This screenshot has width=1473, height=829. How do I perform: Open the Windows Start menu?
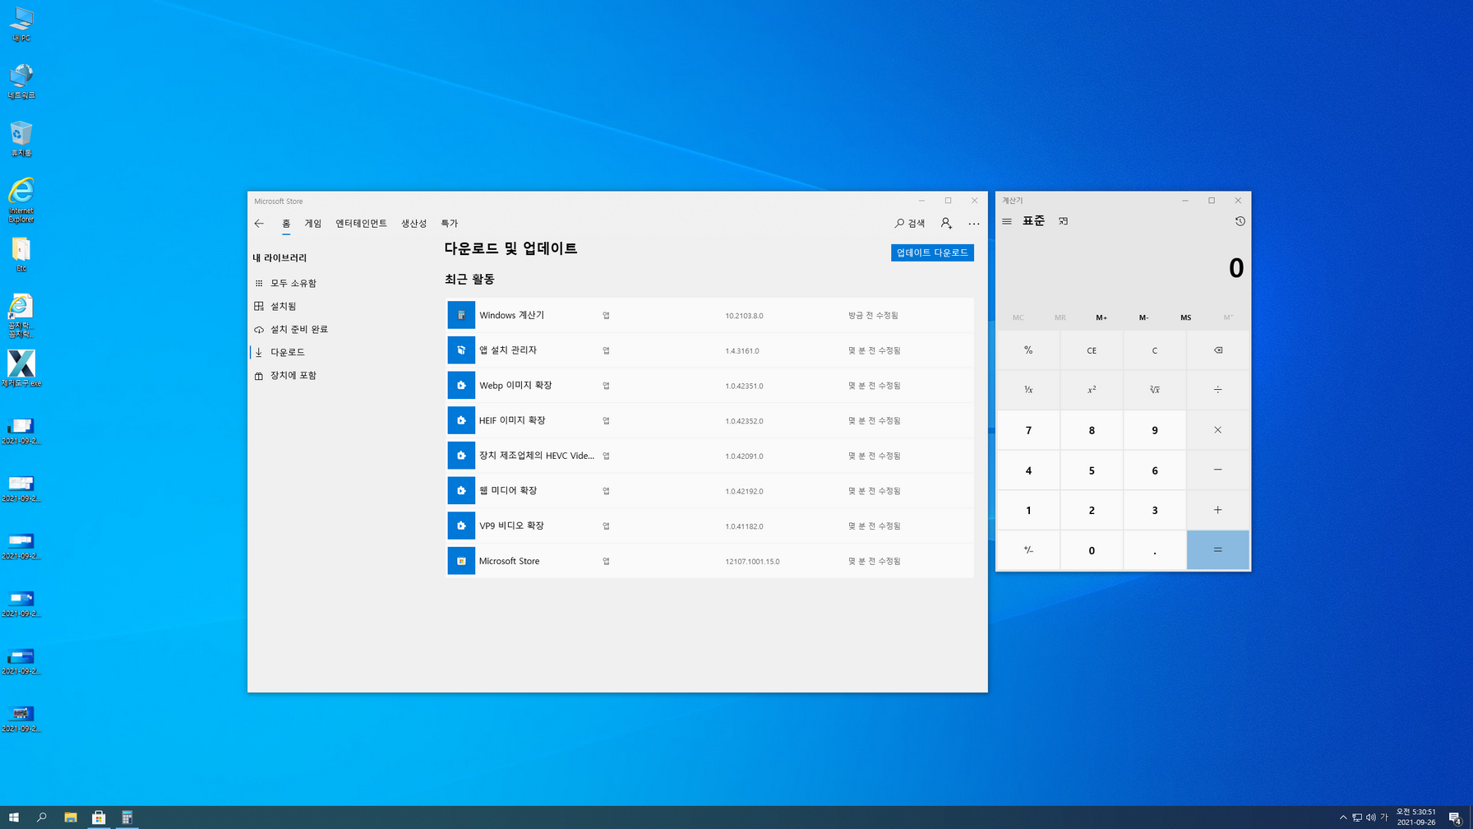coord(14,817)
